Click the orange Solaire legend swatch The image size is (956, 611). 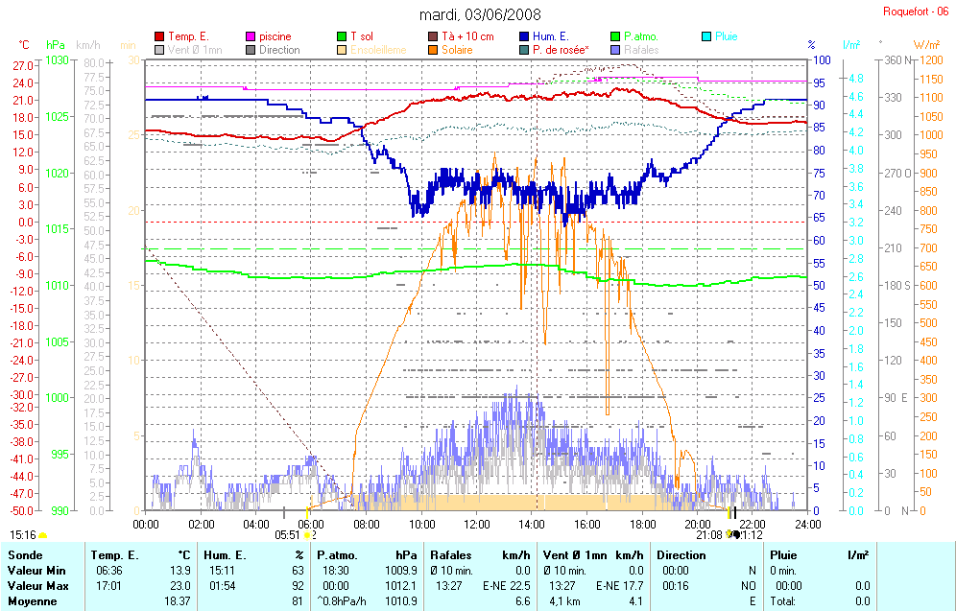(x=434, y=50)
